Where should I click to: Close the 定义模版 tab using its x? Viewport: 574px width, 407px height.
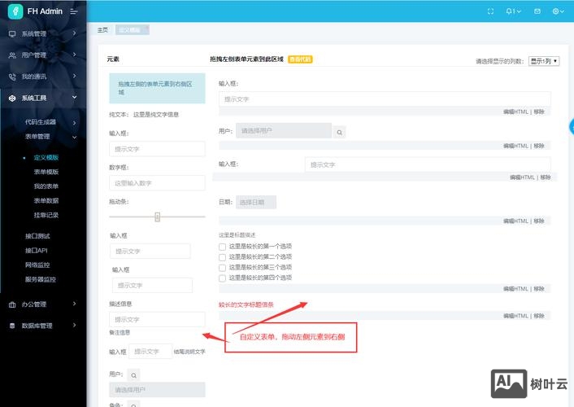click(x=146, y=28)
